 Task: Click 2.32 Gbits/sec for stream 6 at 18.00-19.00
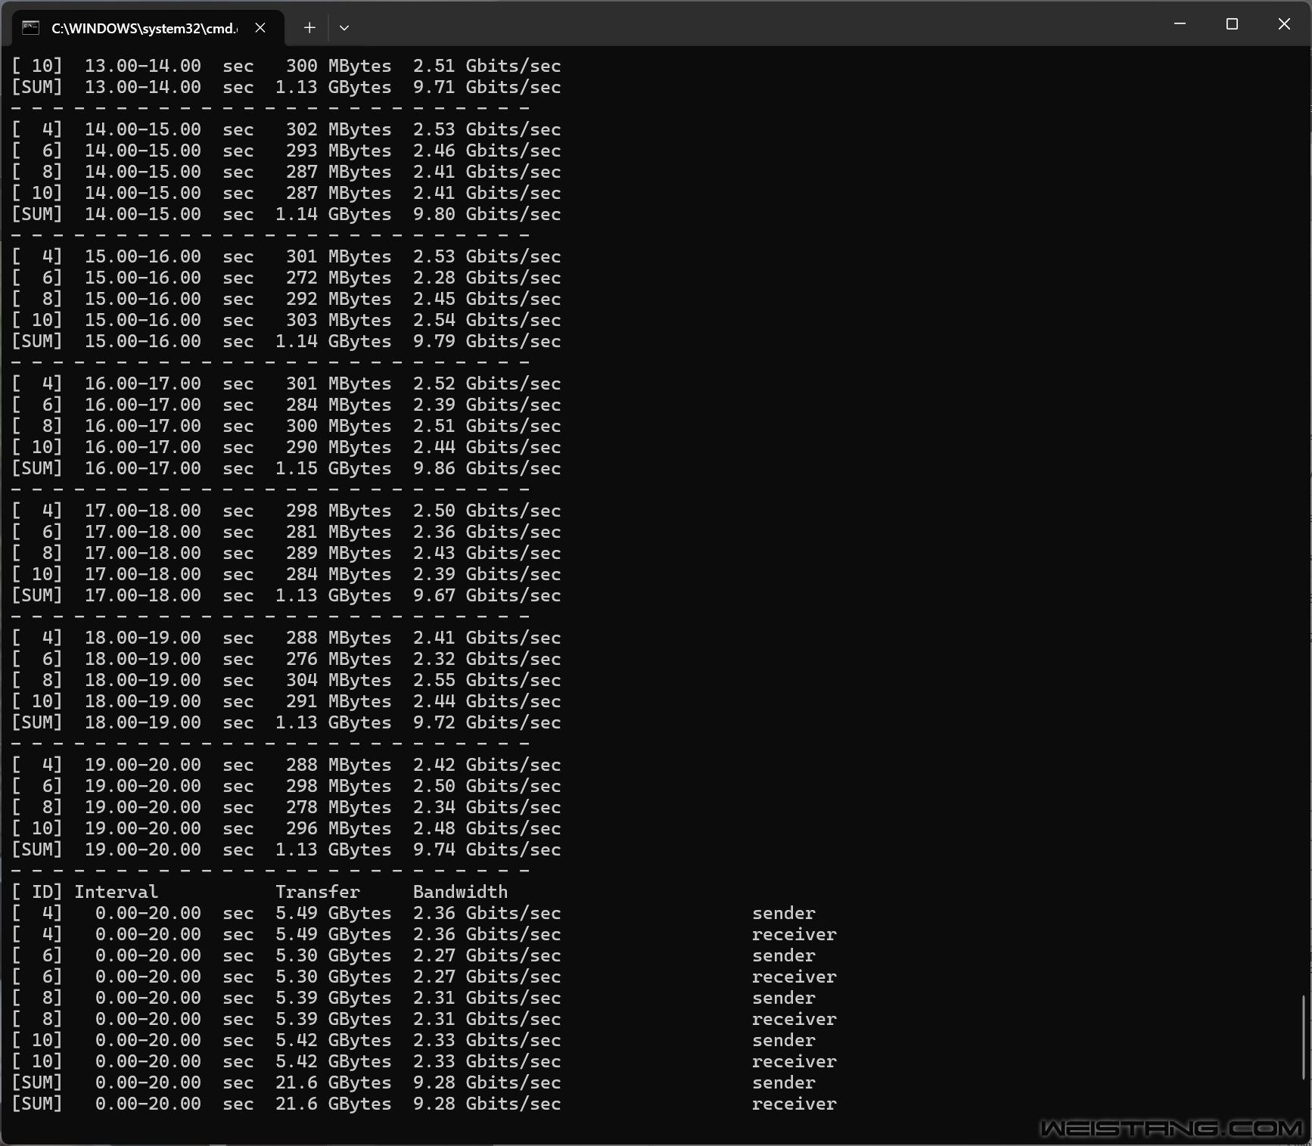pyautogui.click(x=487, y=659)
